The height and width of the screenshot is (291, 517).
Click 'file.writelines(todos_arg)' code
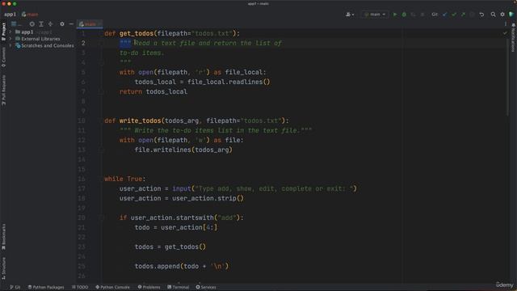[183, 150]
